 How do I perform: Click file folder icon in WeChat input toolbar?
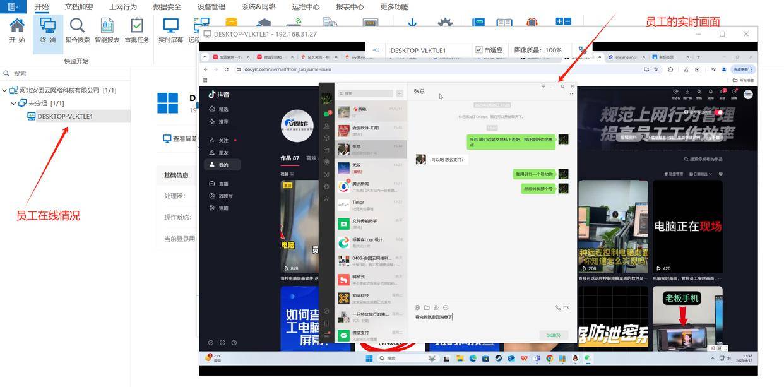[427, 307]
